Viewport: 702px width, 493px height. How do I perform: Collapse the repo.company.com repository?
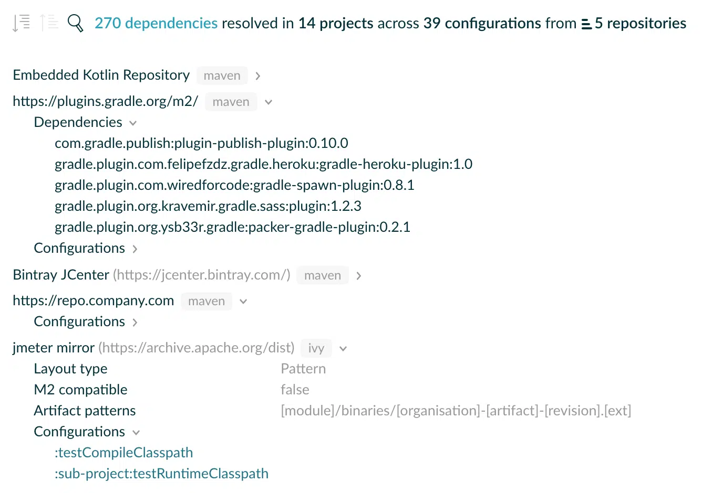(243, 302)
